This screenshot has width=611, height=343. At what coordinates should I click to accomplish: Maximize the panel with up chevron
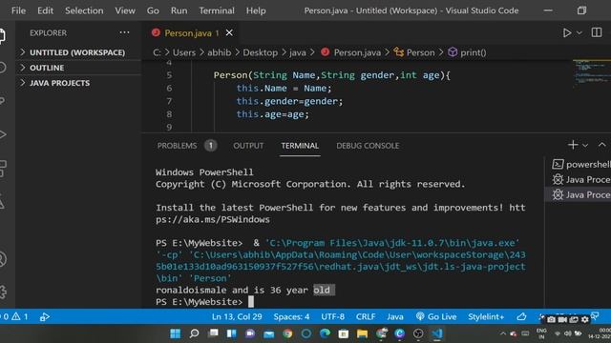pyautogui.click(x=602, y=145)
